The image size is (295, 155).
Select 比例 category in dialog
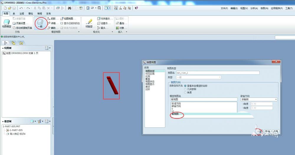click(x=148, y=76)
